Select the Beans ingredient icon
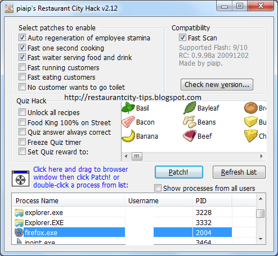The image size is (278, 256). [190, 122]
